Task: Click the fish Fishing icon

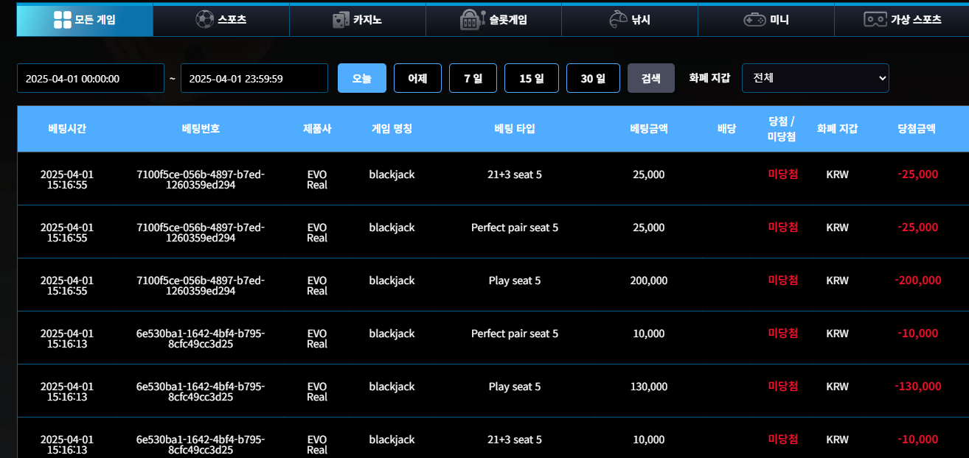Action: click(x=617, y=20)
